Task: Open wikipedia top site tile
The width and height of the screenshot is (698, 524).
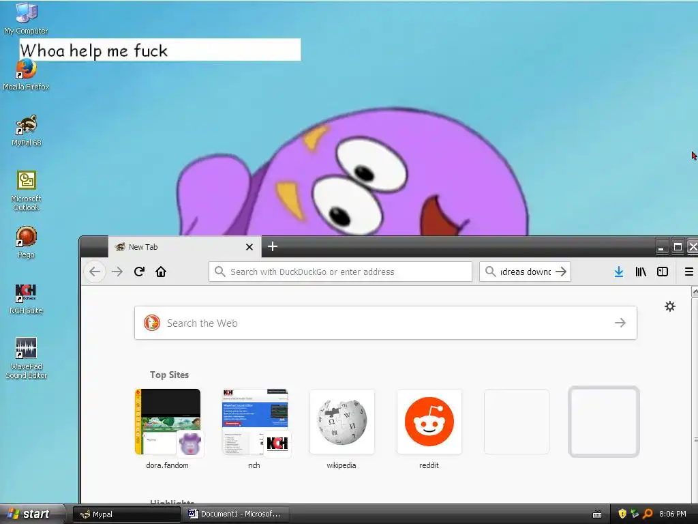Action: 342,422
